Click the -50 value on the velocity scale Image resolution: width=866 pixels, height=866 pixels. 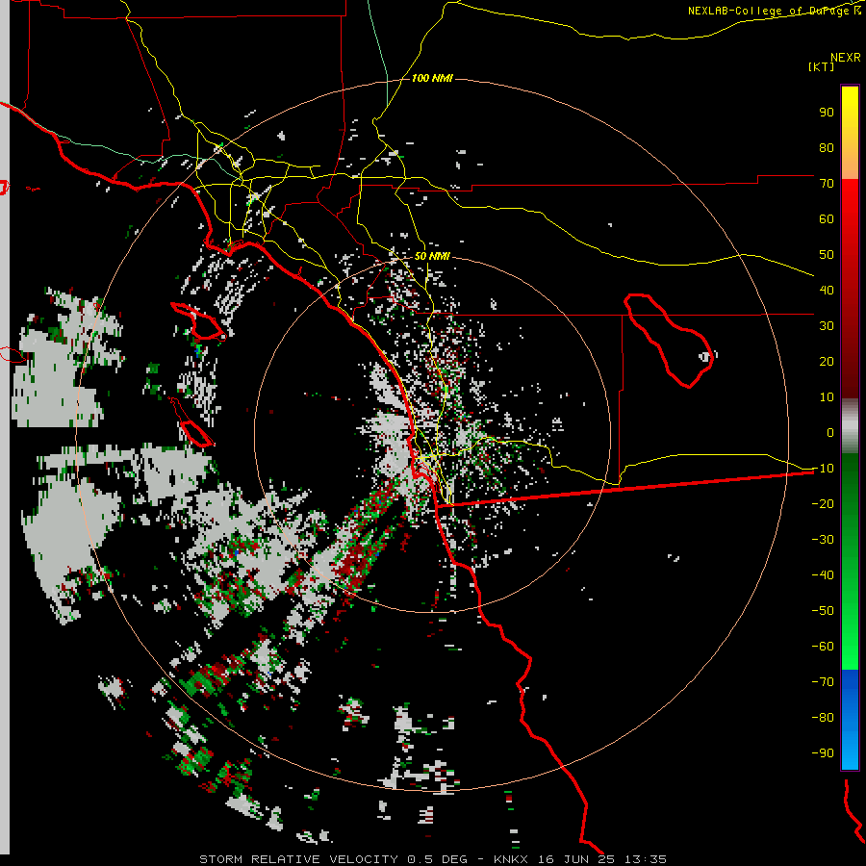(x=823, y=611)
